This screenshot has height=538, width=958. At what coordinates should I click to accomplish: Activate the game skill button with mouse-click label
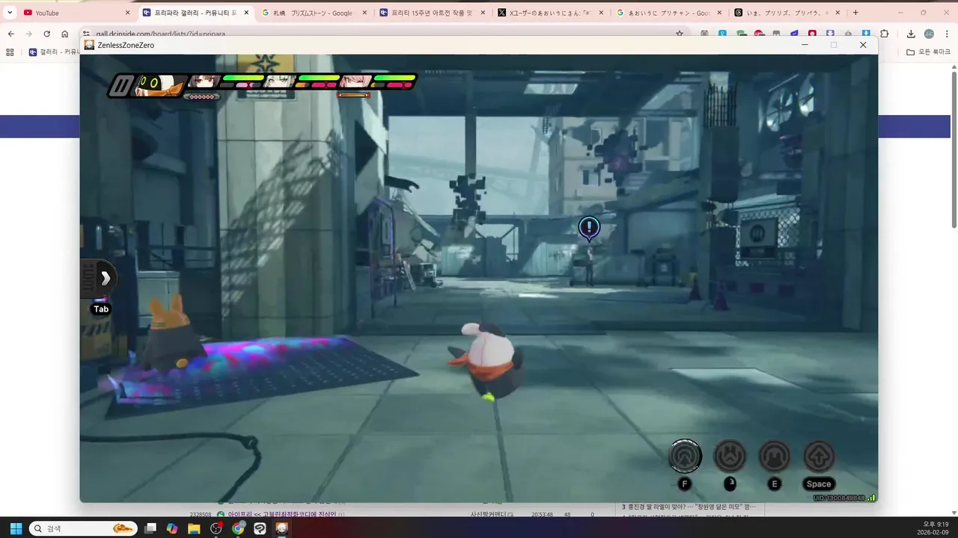click(730, 456)
